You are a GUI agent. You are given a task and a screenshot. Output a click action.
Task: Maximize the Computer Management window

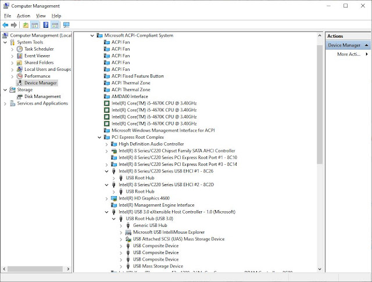coord(346,6)
